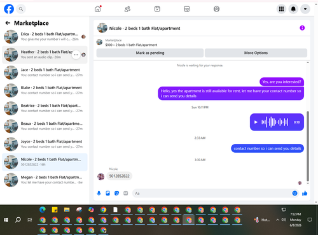Image resolution: width=318 pixels, height=235 pixels.
Task: Open the Notifications bell
Action: [293, 9]
